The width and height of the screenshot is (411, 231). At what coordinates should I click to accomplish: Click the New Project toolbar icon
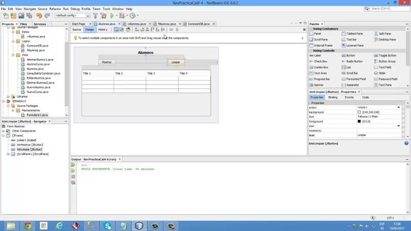[x=13, y=15]
